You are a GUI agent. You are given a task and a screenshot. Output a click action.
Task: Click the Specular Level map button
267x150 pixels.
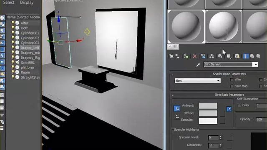[x=229, y=138]
